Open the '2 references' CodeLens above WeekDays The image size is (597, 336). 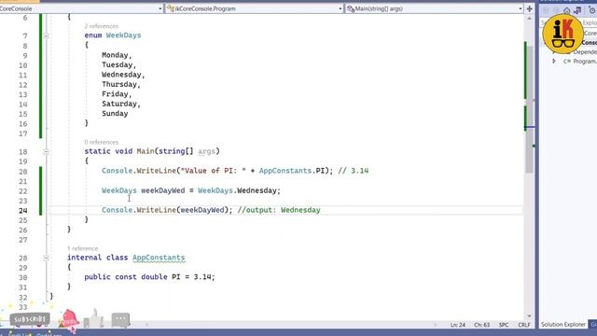[102, 26]
